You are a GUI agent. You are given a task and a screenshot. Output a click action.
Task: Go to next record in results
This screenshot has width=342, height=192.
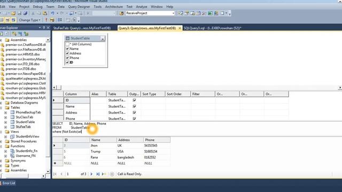pyautogui.click(x=91, y=174)
